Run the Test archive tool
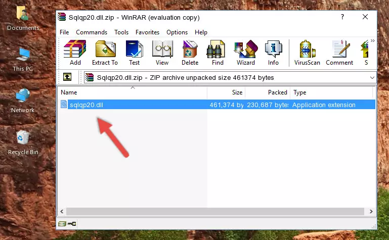 pos(134,53)
